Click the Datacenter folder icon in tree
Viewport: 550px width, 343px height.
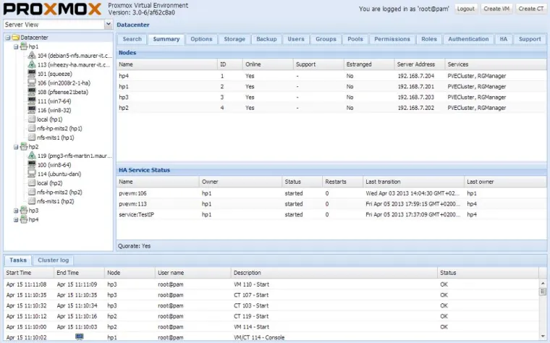(15, 38)
